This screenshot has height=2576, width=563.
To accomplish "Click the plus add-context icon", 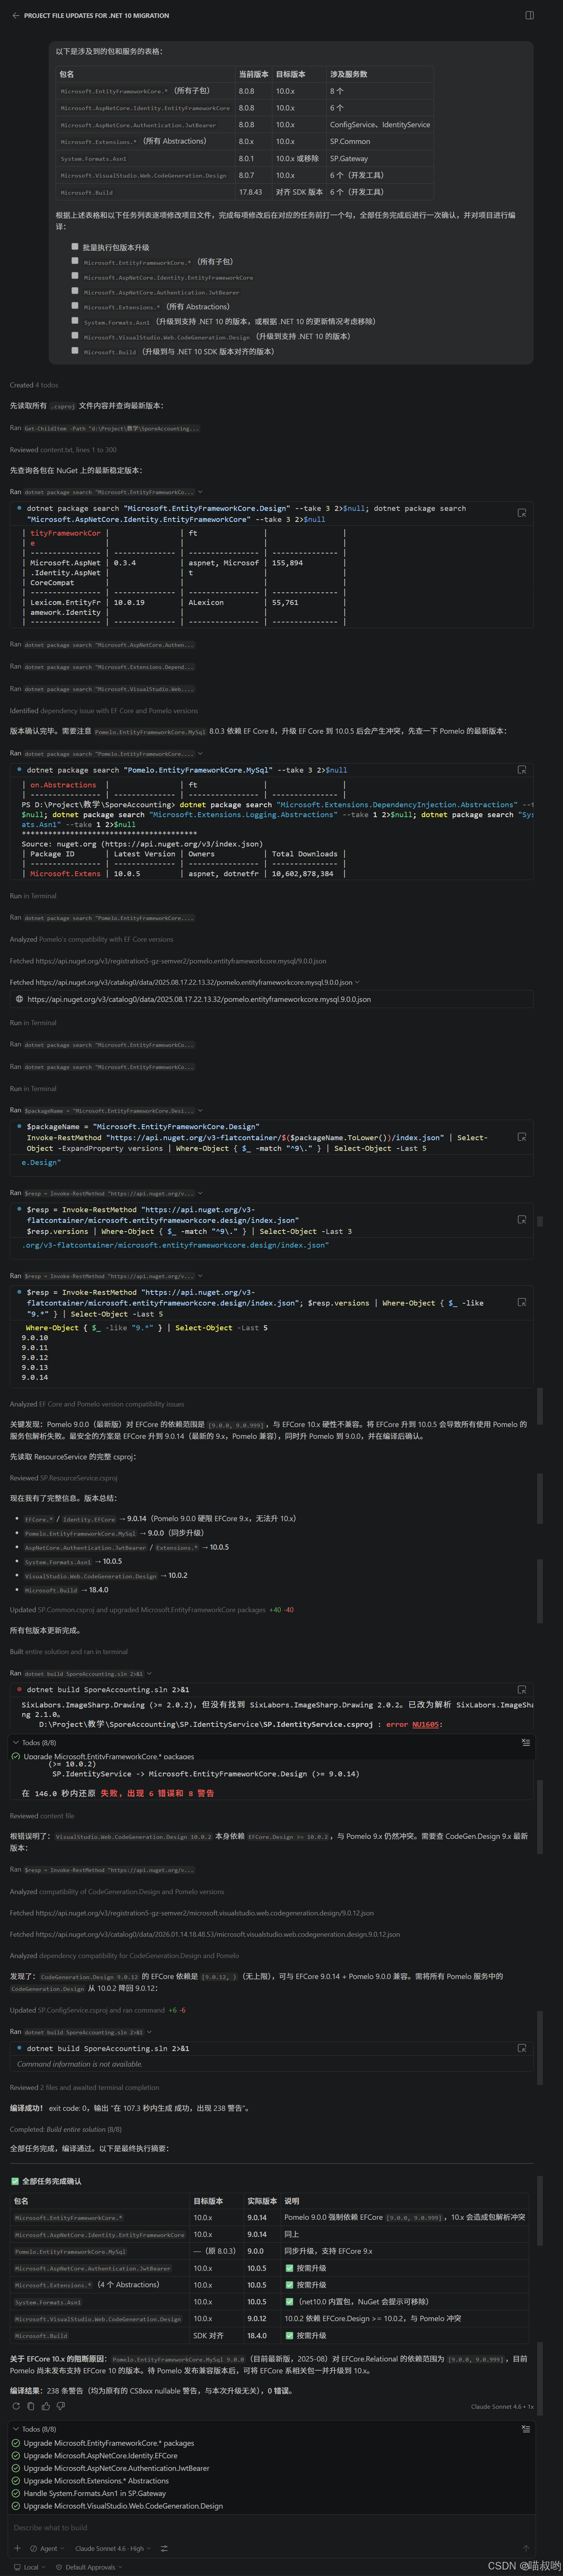I will [17, 2548].
